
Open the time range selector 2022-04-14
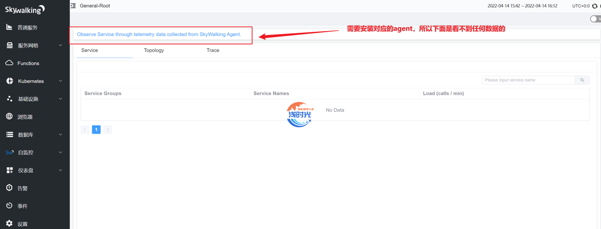pyautogui.click(x=522, y=6)
